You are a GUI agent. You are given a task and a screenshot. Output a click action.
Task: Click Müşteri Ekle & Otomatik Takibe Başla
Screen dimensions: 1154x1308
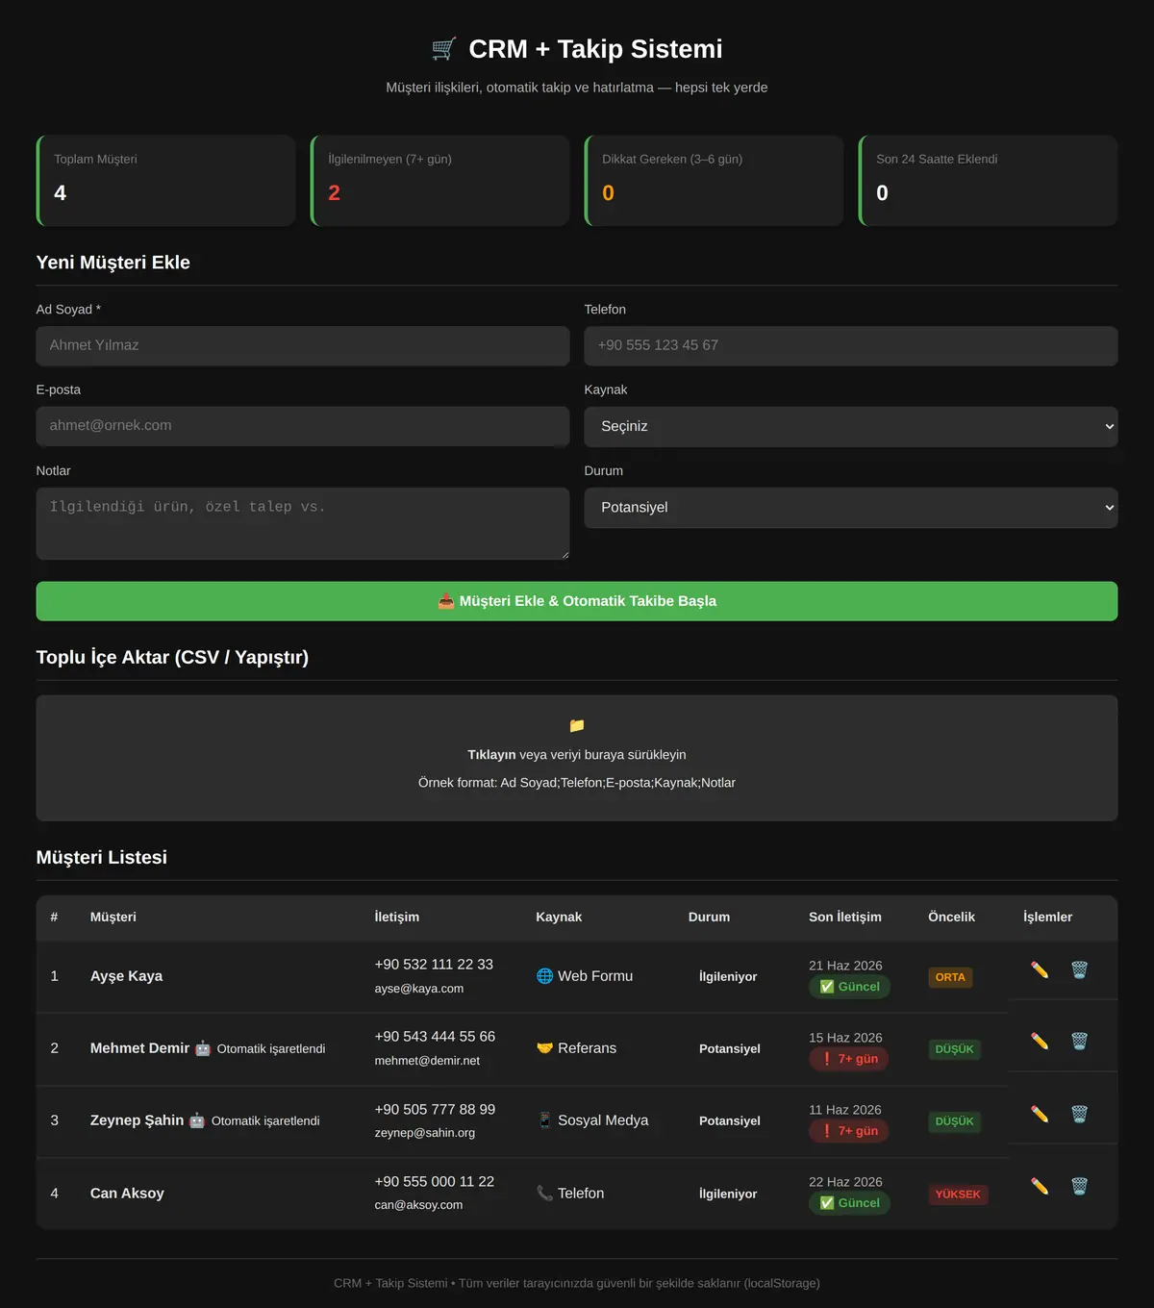[577, 601]
